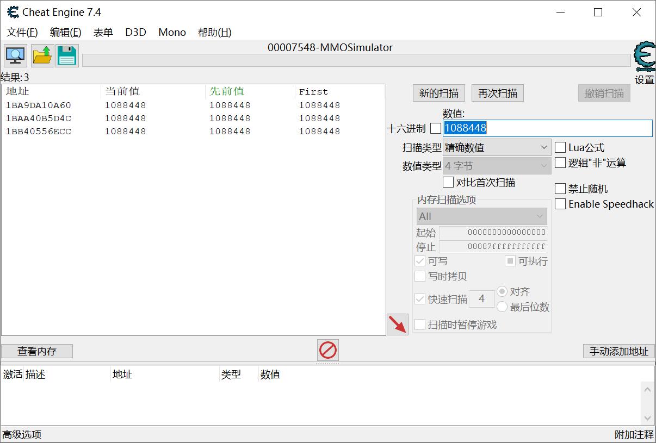This screenshot has height=443, width=656.
Task: Select address row 1BA9DA10A60
Action: [x=193, y=105]
